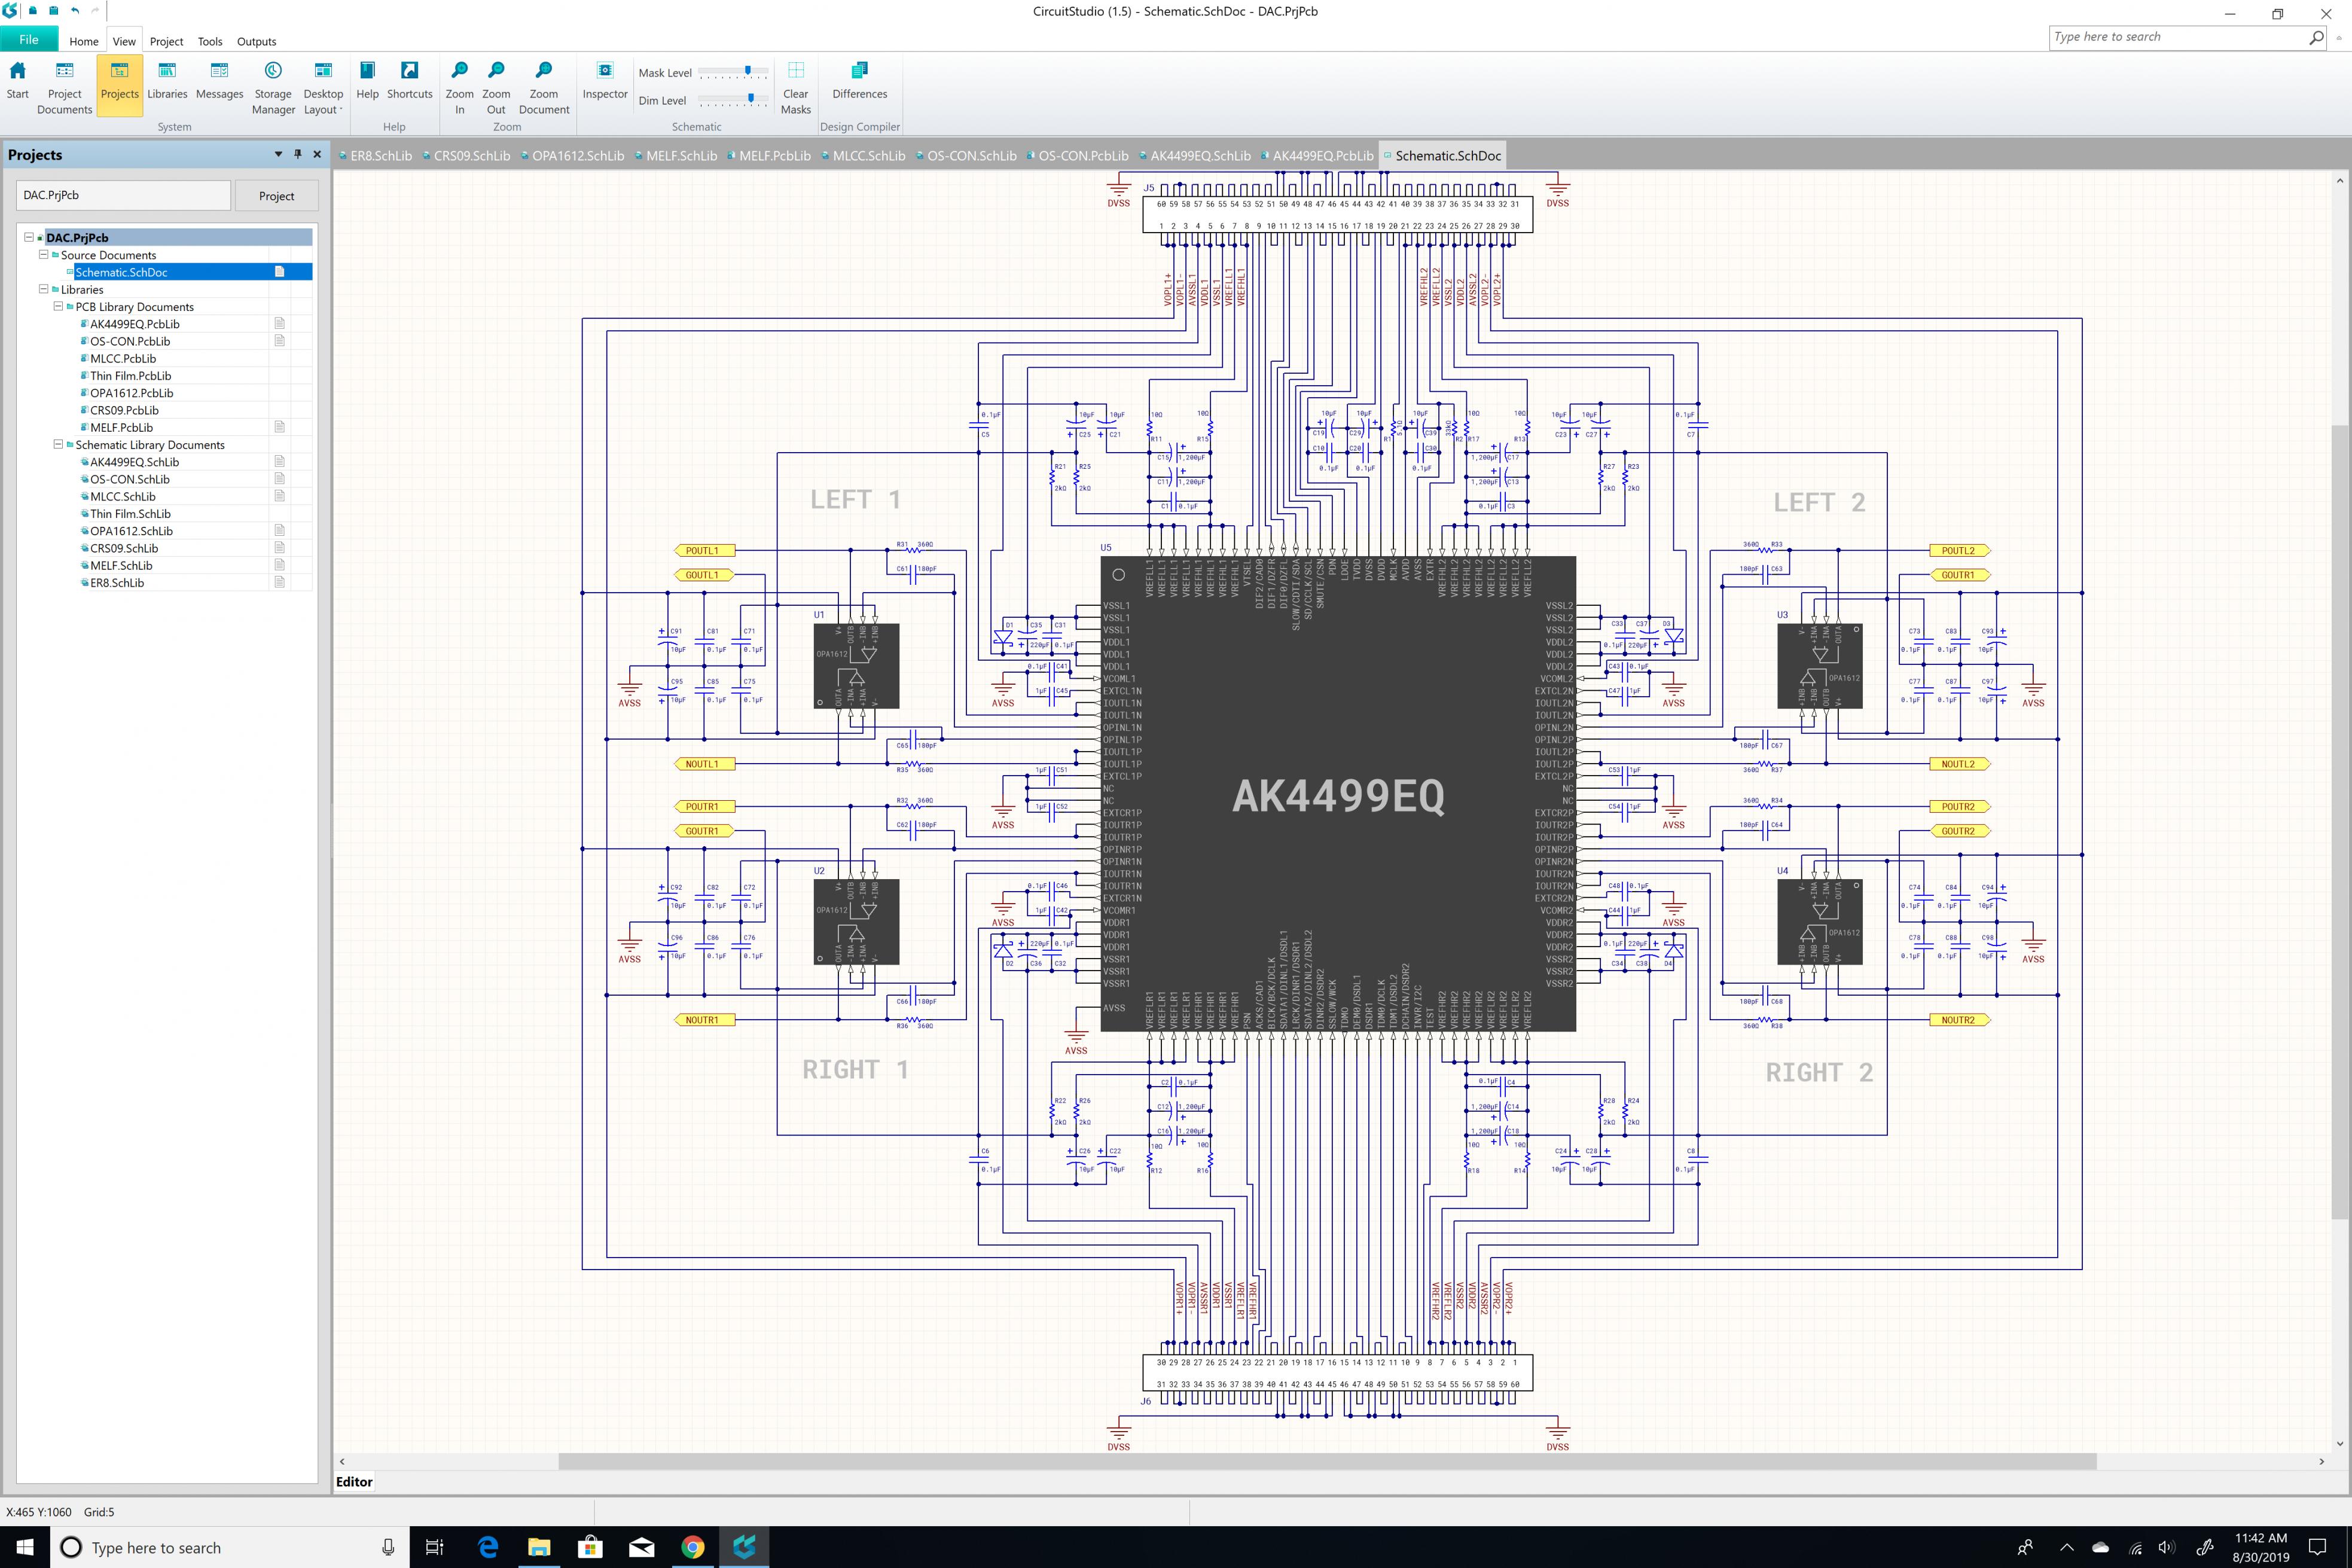The height and width of the screenshot is (1568, 2352).
Task: Select AK4499EQ.PcbLib in project tree
Action: tap(135, 324)
